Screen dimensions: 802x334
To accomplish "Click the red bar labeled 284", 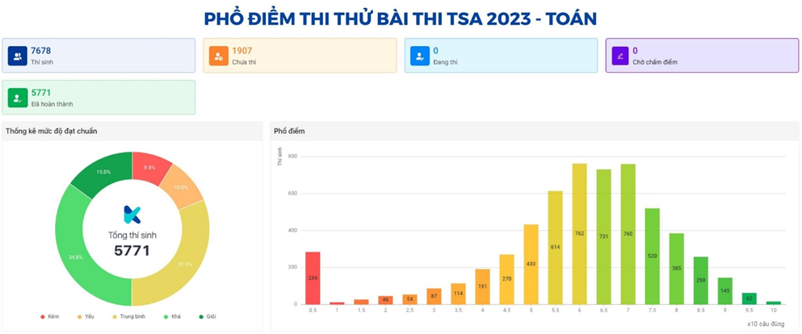I will [313, 278].
